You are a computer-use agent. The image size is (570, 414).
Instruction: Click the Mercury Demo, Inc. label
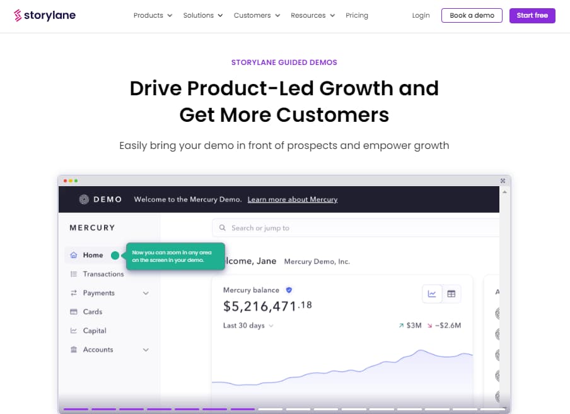click(317, 261)
